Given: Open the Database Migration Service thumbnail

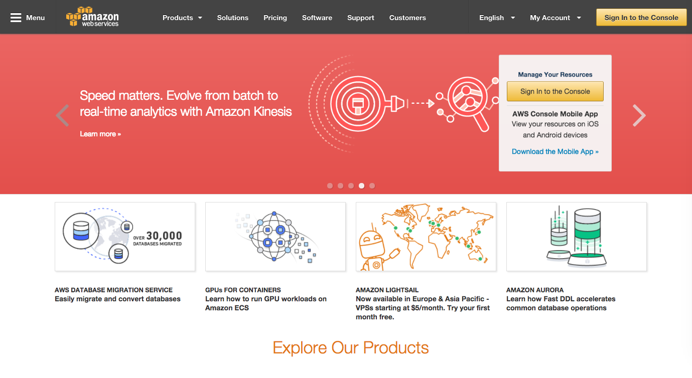Looking at the screenshot, I should click(125, 237).
